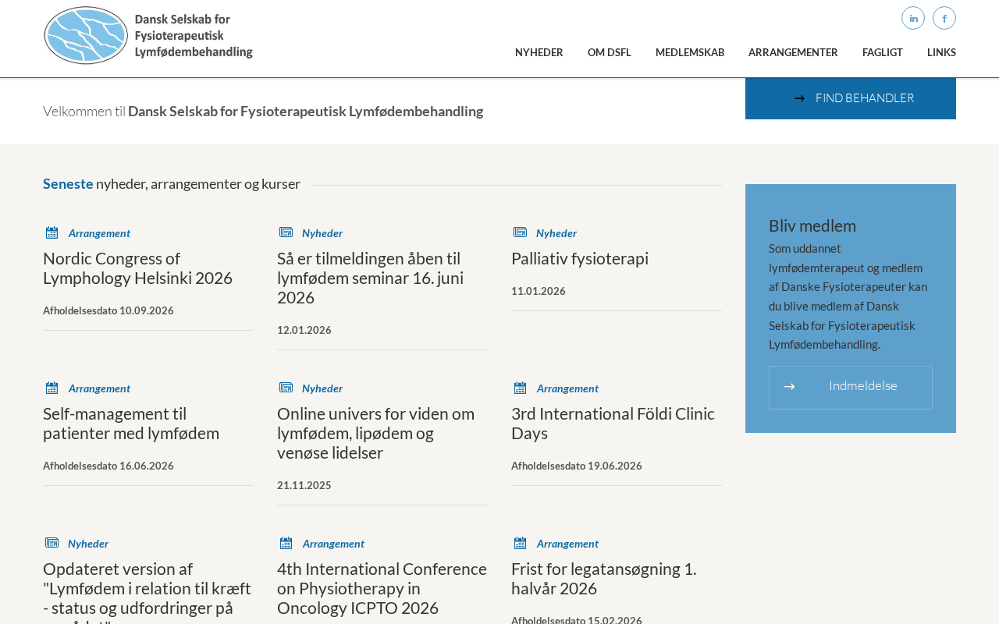Open the Arrangementer menu
The image size is (999, 624).
click(x=793, y=52)
